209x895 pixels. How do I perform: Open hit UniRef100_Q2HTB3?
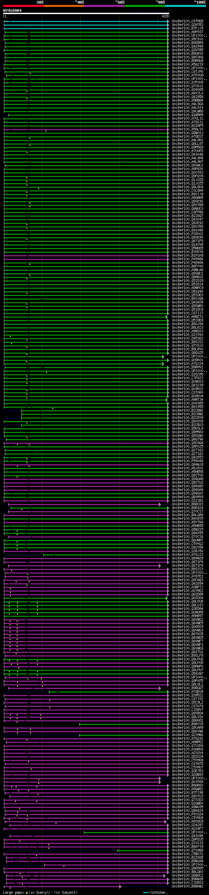click(x=187, y=25)
